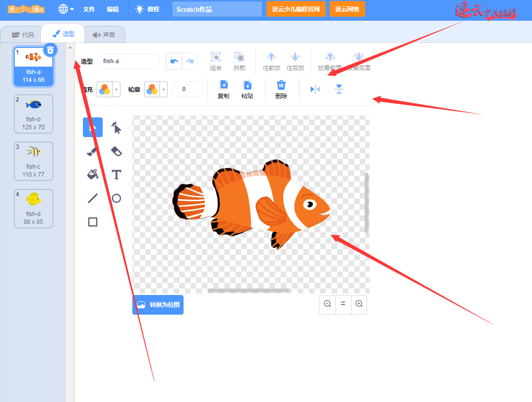This screenshot has width=532, height=402.
Task: Click the outline width input field
Action: coord(188,89)
